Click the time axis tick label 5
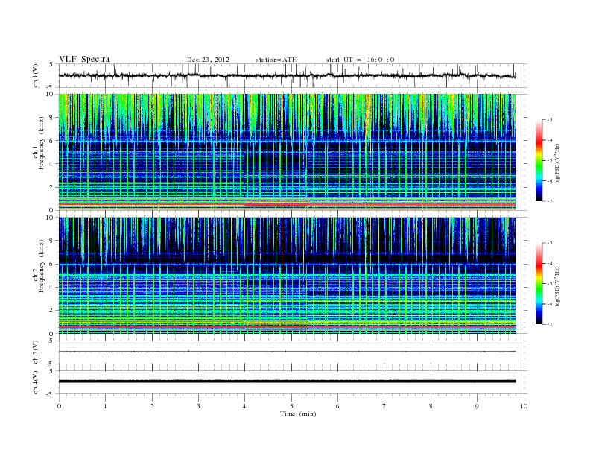The image size is (590, 456). (291, 406)
